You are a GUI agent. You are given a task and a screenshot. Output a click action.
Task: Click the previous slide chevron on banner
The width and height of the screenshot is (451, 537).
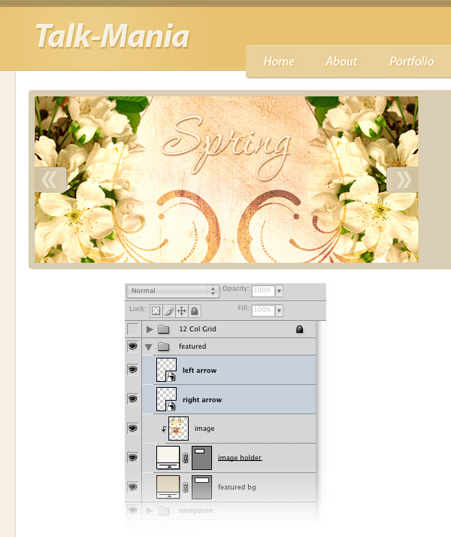[x=50, y=180]
